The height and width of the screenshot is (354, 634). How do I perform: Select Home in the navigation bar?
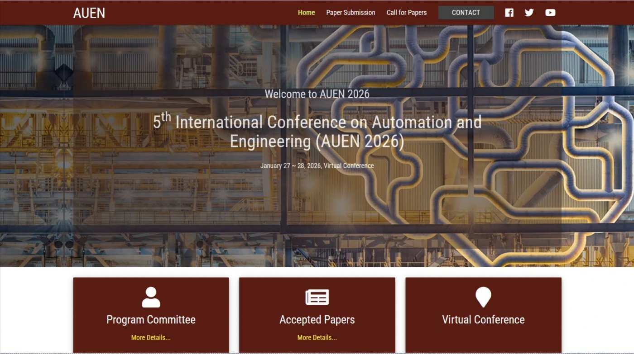(306, 13)
